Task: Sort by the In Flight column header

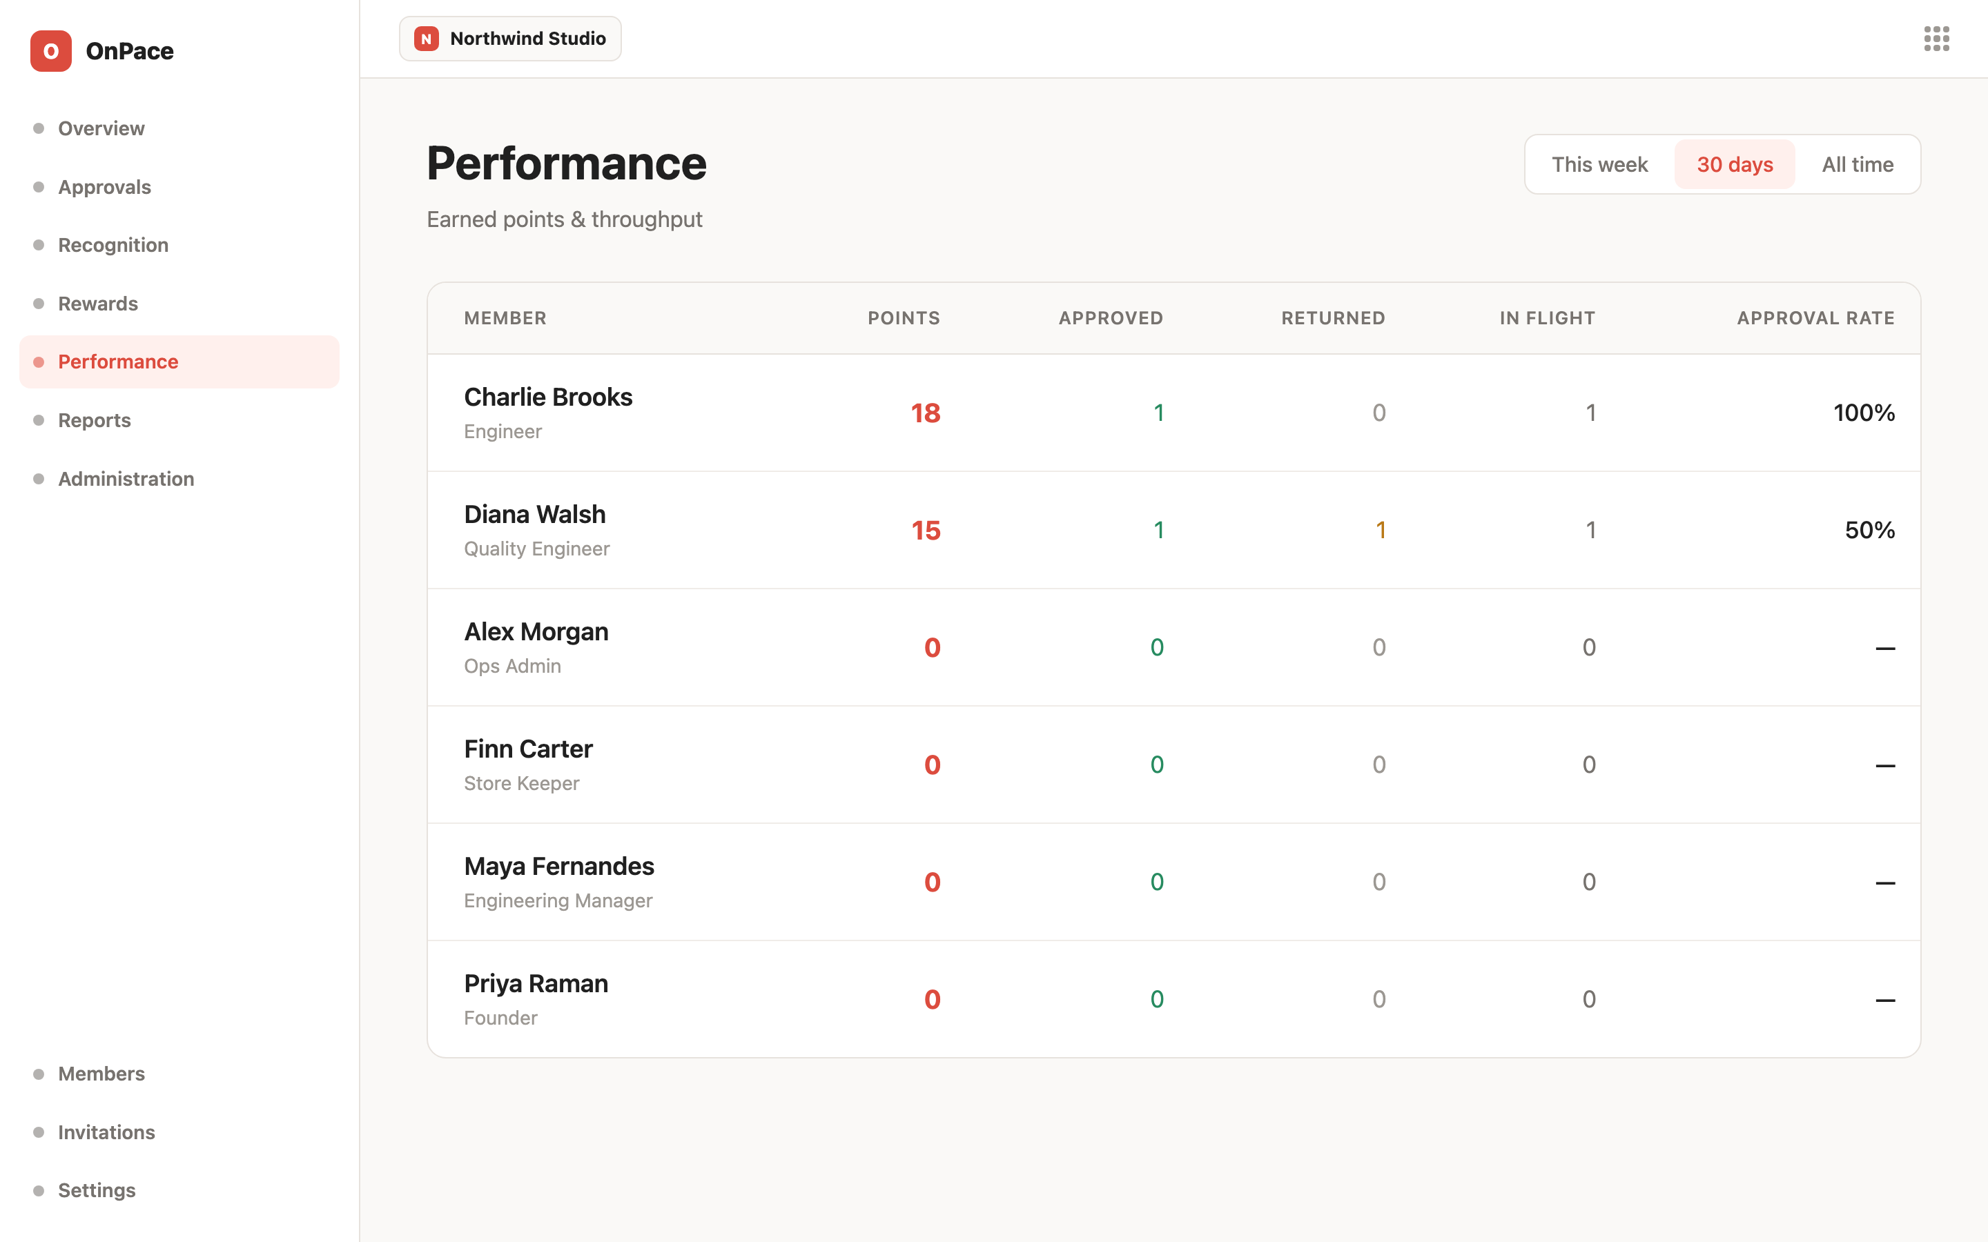Action: (1548, 318)
